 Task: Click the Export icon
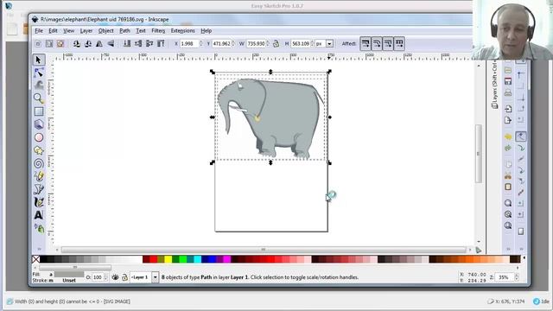[508, 120]
